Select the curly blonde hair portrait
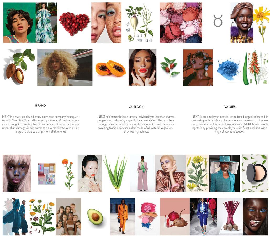Screen dimensions: 270x239 [x=65, y=68]
